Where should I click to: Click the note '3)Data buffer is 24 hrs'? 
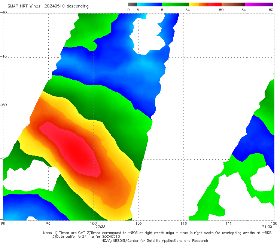tap(86, 237)
